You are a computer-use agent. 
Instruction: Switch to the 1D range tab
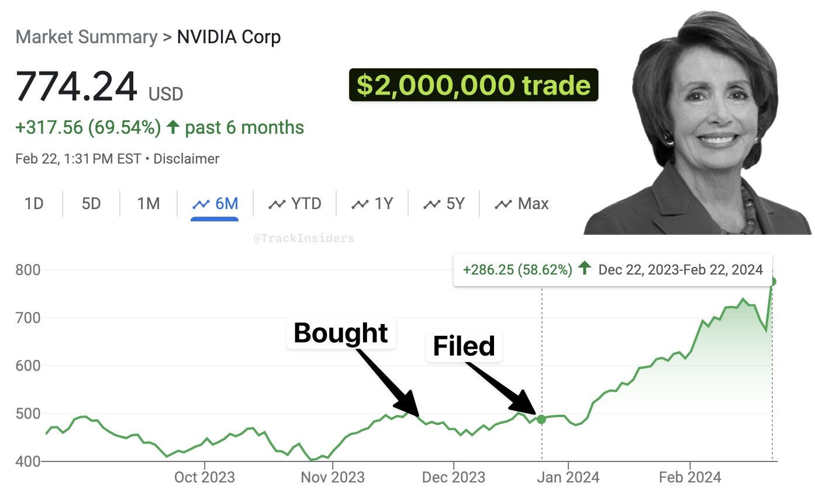coord(34,204)
